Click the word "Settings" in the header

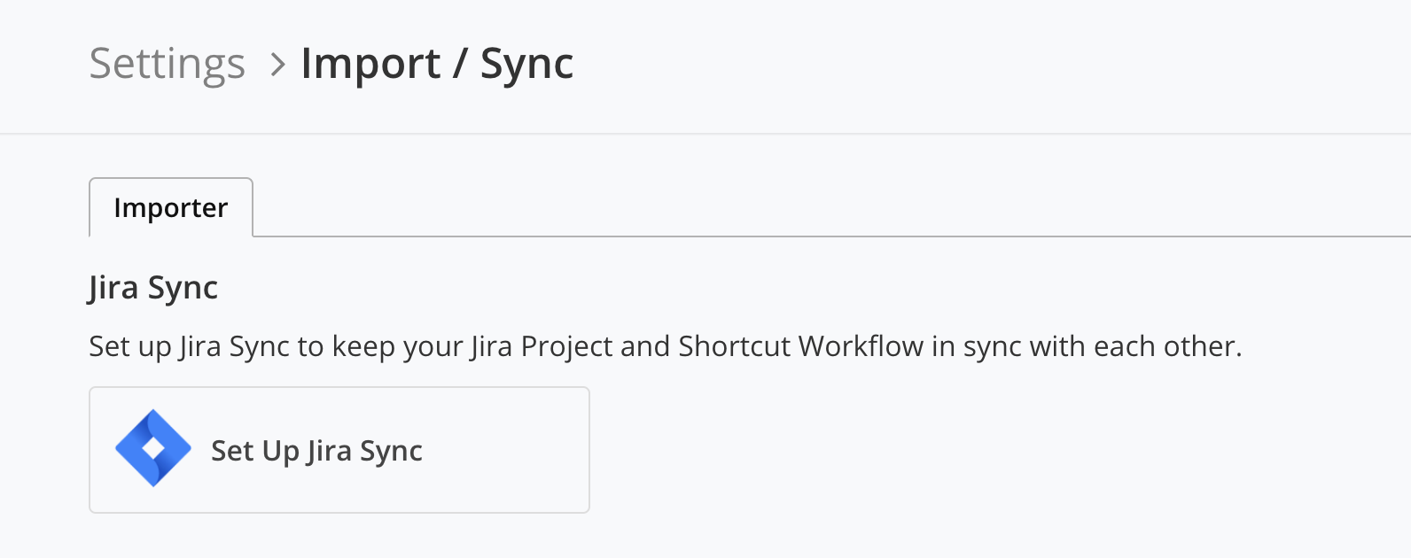[168, 64]
